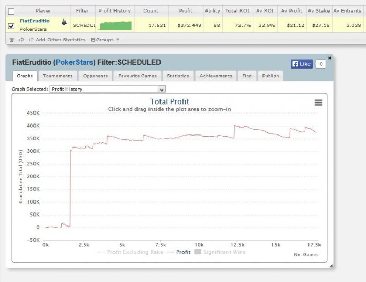
Task: Sort by the Av Entrants column header
Action: point(347,11)
